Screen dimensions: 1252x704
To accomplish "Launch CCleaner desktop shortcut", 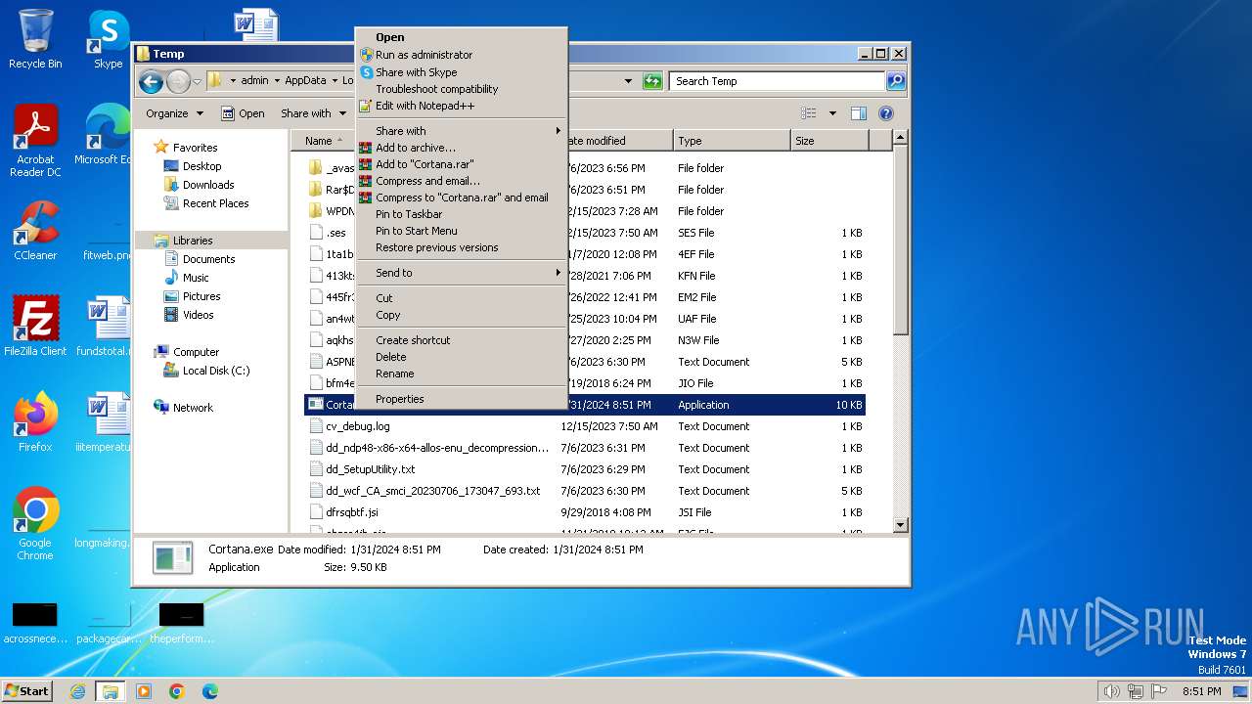I will point(35,231).
